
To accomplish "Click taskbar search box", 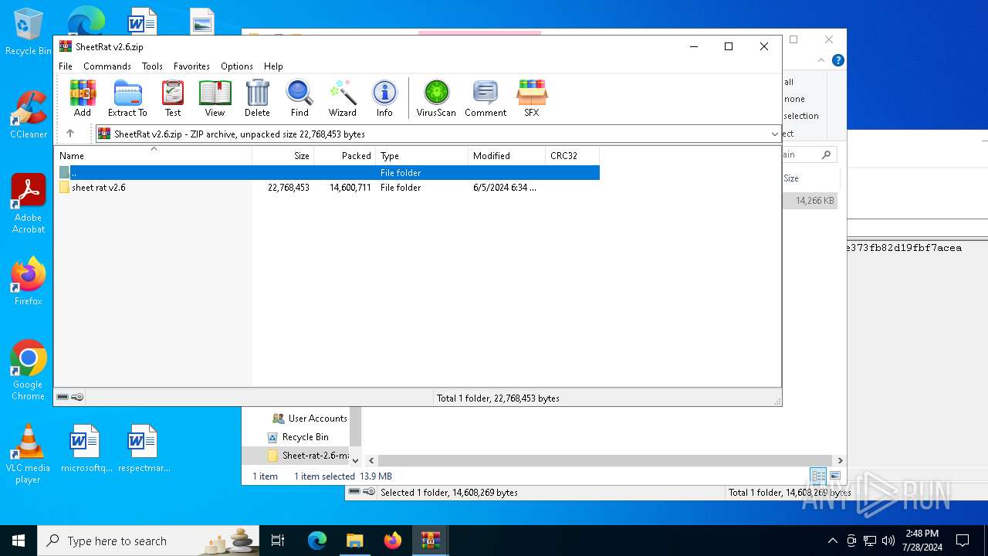I will point(148,541).
